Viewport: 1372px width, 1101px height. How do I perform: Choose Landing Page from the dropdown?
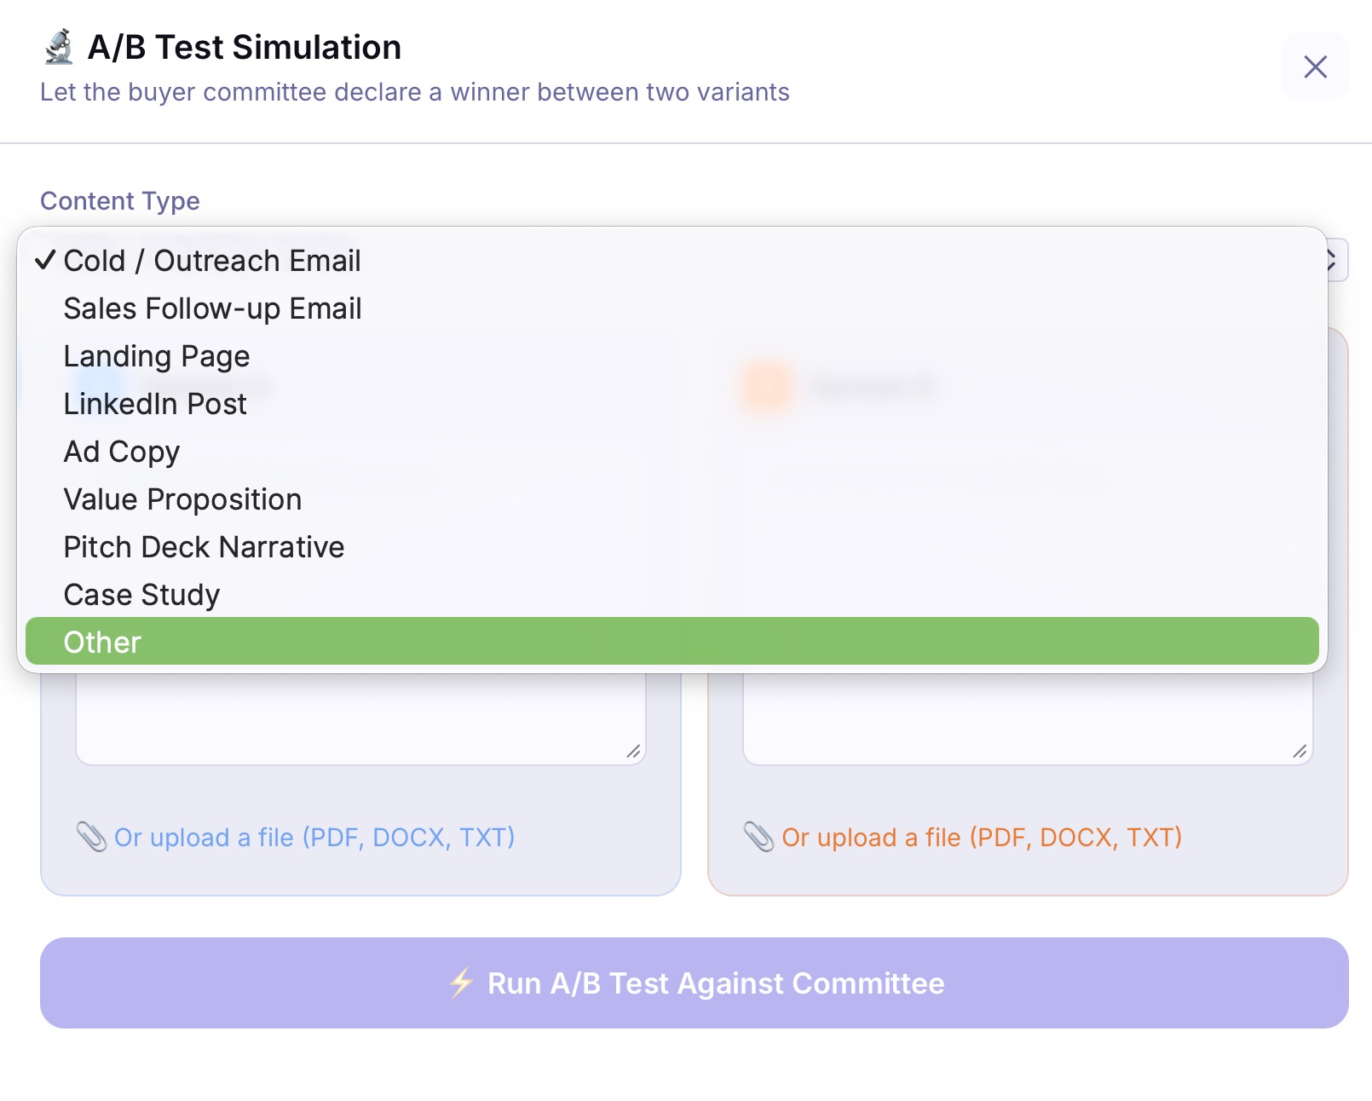156,356
